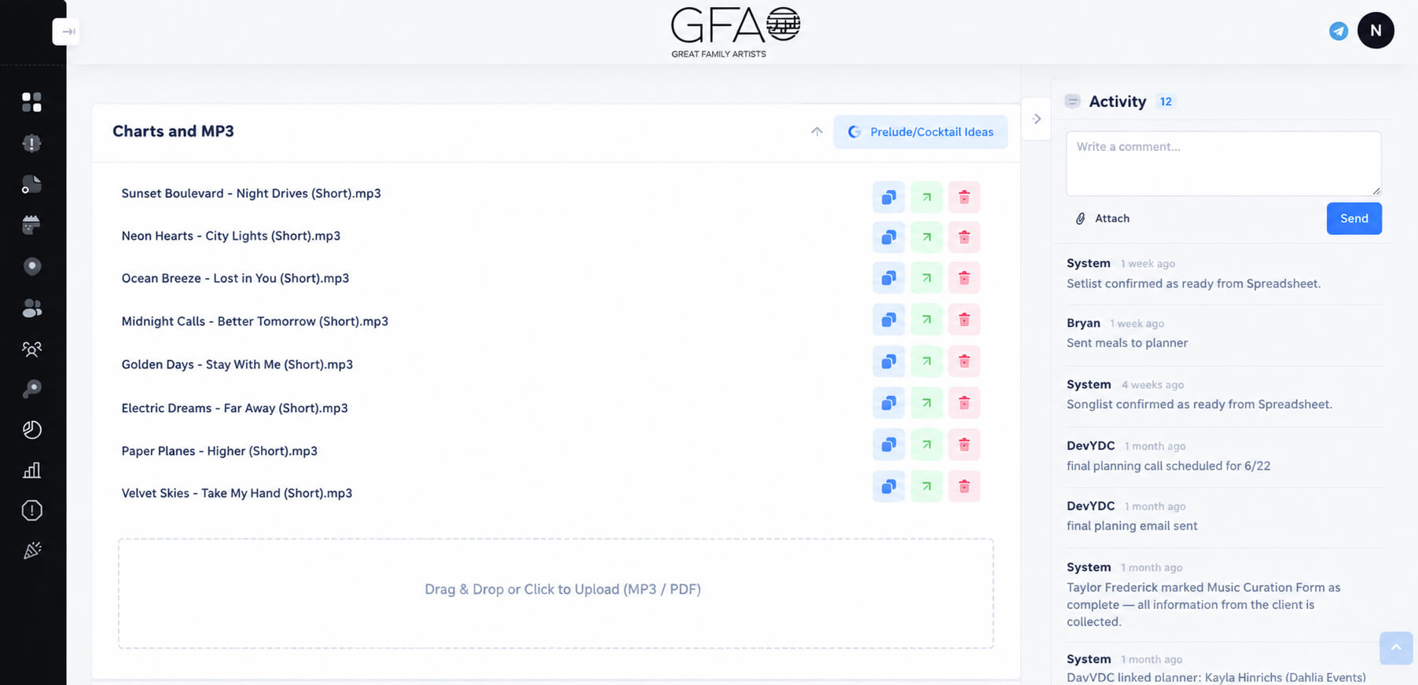Focus the Write a comment text box
This screenshot has height=685, width=1418.
[1223, 163]
